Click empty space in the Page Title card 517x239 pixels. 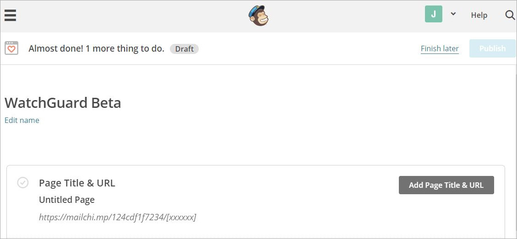298,206
